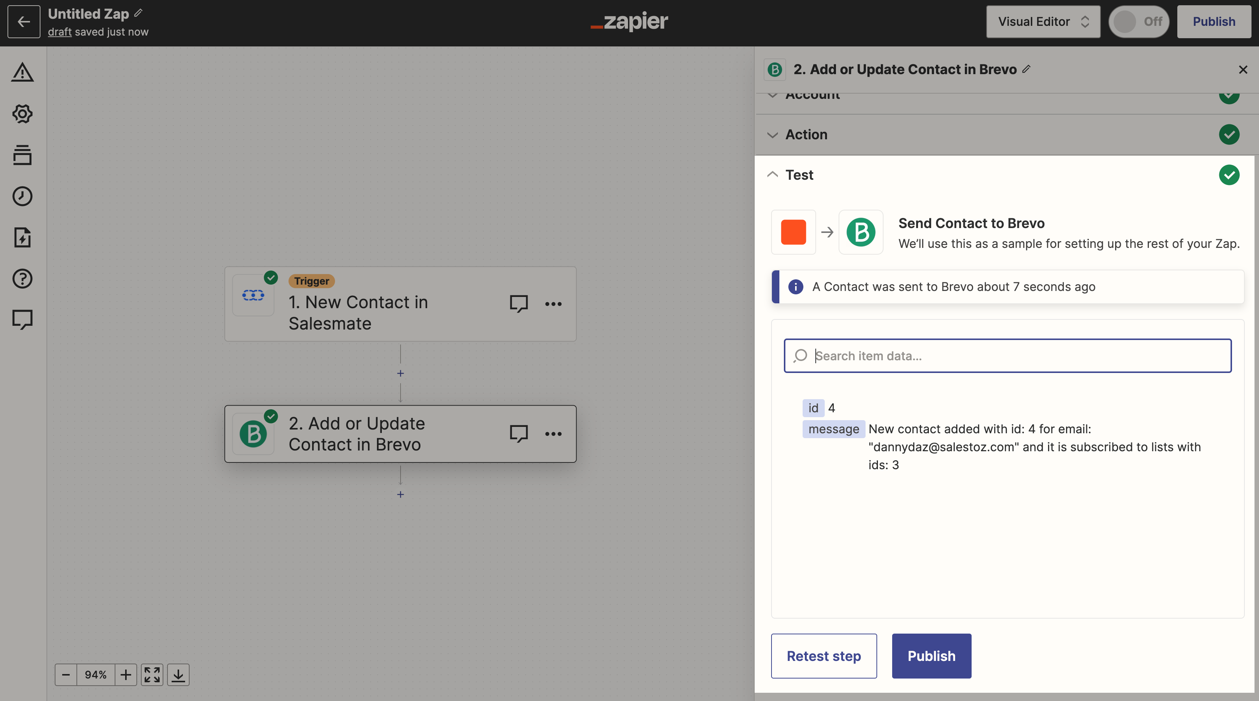The width and height of the screenshot is (1259, 701).
Task: Select the message field label
Action: 833,429
